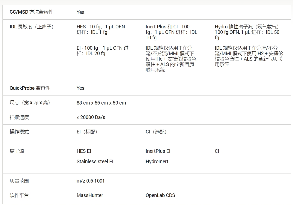Select the Yes value beside GC/MSD 方法兼容性
Viewport: 293px width, 206px height.
(x=80, y=12)
